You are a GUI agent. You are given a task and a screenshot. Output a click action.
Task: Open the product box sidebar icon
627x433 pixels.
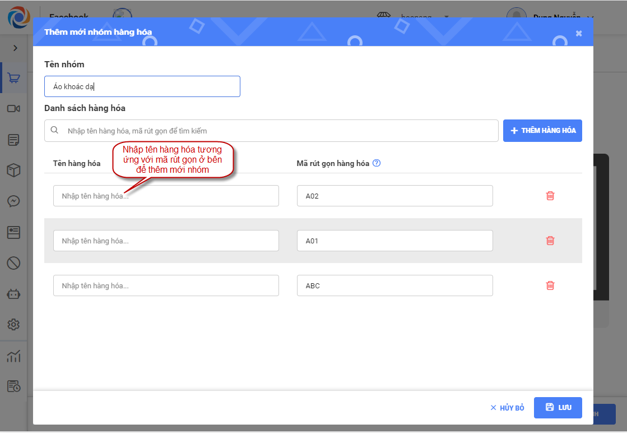(14, 171)
